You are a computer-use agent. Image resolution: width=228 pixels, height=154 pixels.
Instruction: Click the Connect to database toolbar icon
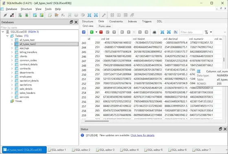(x=5, y=15)
